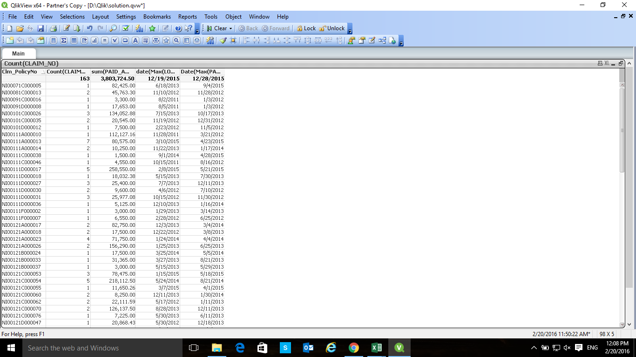
Task: Open Google Chrome from the taskbar
Action: pos(353,348)
